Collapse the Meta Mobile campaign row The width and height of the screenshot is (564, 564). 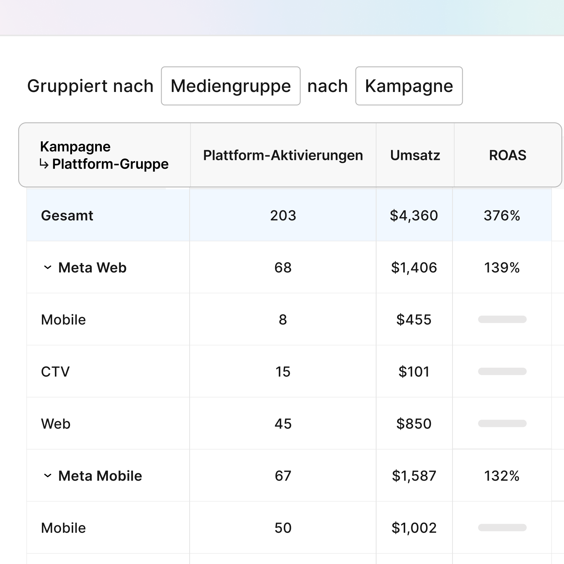tap(47, 476)
